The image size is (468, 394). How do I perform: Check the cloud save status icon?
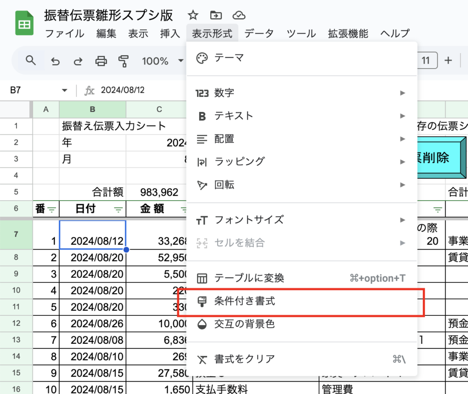(x=239, y=15)
